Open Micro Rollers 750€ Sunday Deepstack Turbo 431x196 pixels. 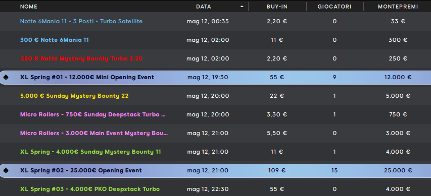tap(93, 114)
